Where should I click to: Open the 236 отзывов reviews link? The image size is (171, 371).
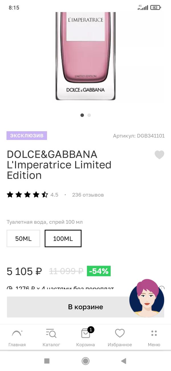(x=88, y=195)
